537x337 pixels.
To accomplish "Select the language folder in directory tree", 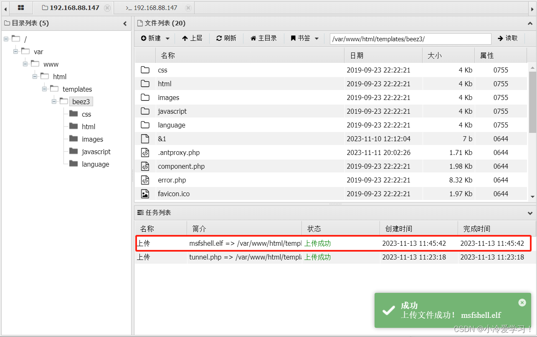I will point(95,164).
